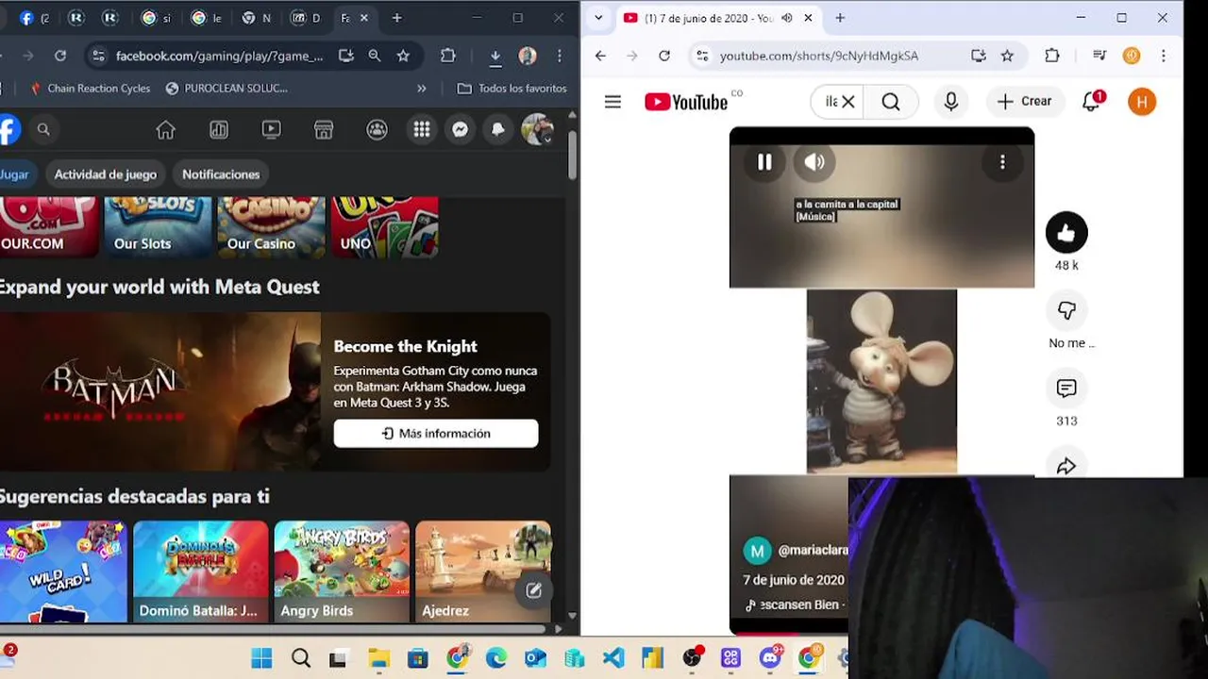Open Windows Start button
This screenshot has width=1208, height=679.
click(261, 658)
